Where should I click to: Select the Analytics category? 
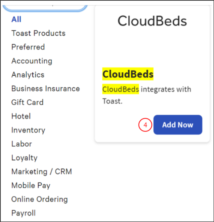click(x=28, y=75)
